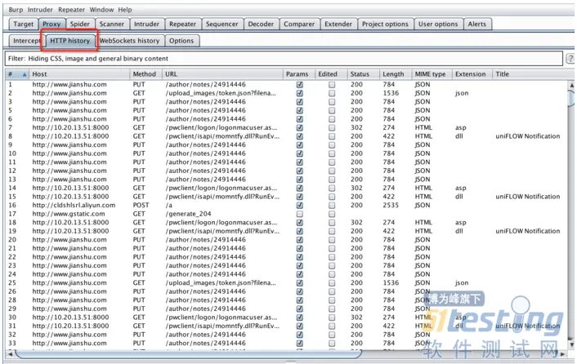This screenshot has height=364, width=577.
Task: Click the vertical scrollbar down arrow
Action: 571,344
